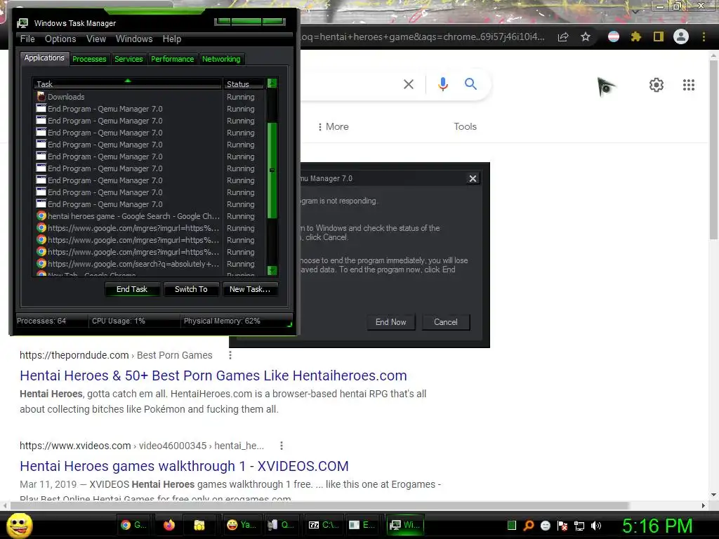Open the Tools search options
719x539 pixels.
click(x=465, y=126)
